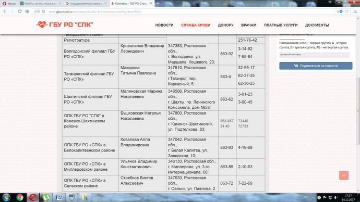Select the phone number 7-22-69
Screen dimensions: 360x202
245,183
